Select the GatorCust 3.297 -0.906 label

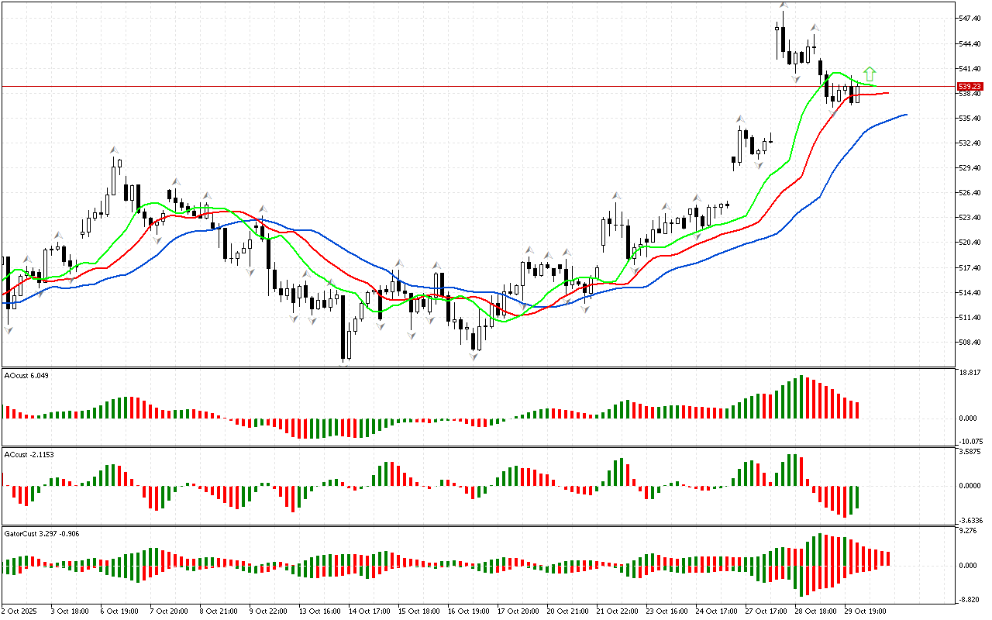41,534
